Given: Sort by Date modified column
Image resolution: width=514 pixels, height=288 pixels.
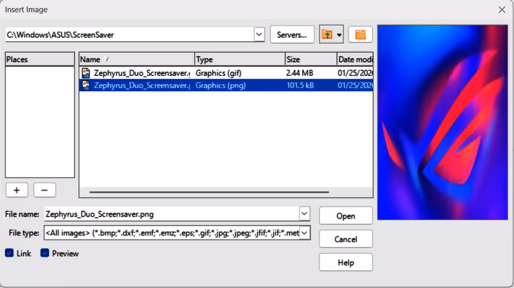Looking at the screenshot, I should coord(355,59).
